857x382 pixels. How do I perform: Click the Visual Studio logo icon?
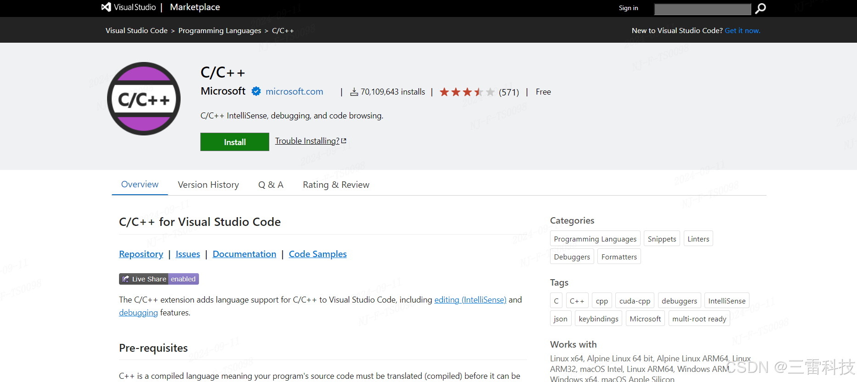106,7
